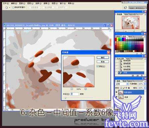Viewport: 149px width, 128px height.
Task: Click the History panel trash icon
Action: click(x=142, y=75)
